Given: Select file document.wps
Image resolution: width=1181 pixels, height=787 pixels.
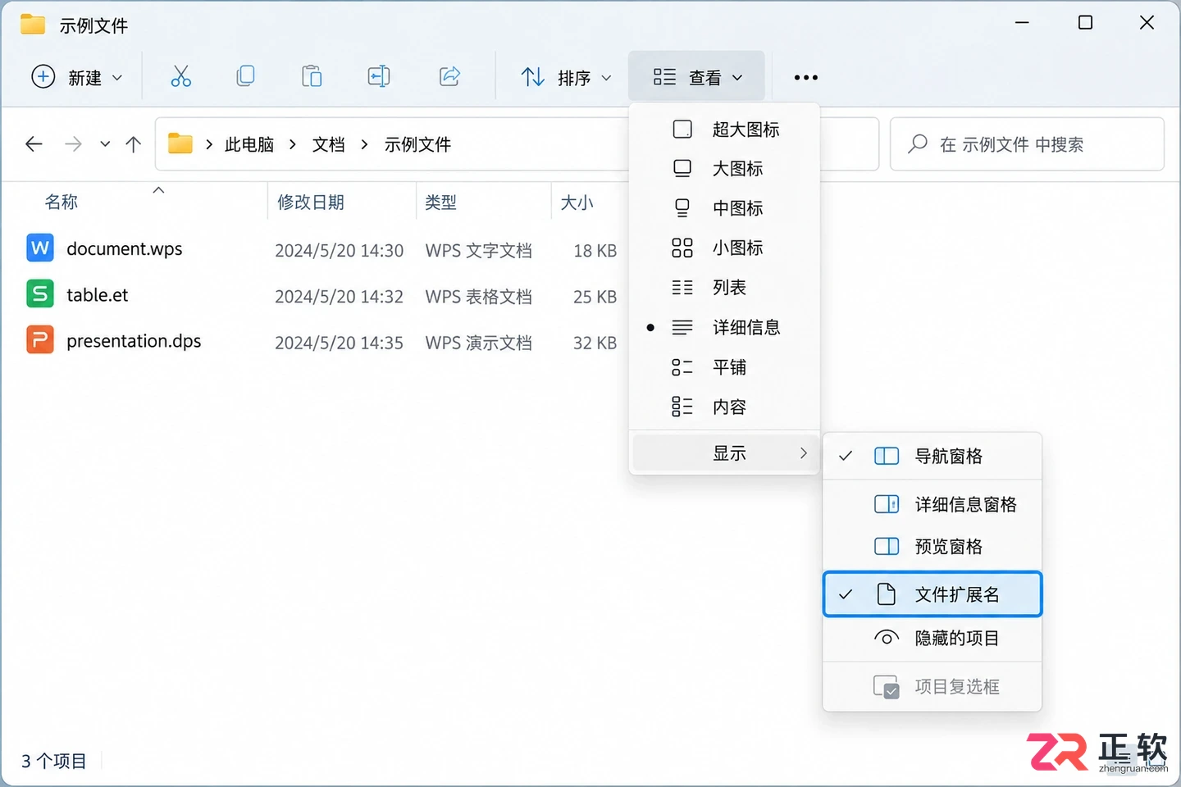Looking at the screenshot, I should 125,248.
